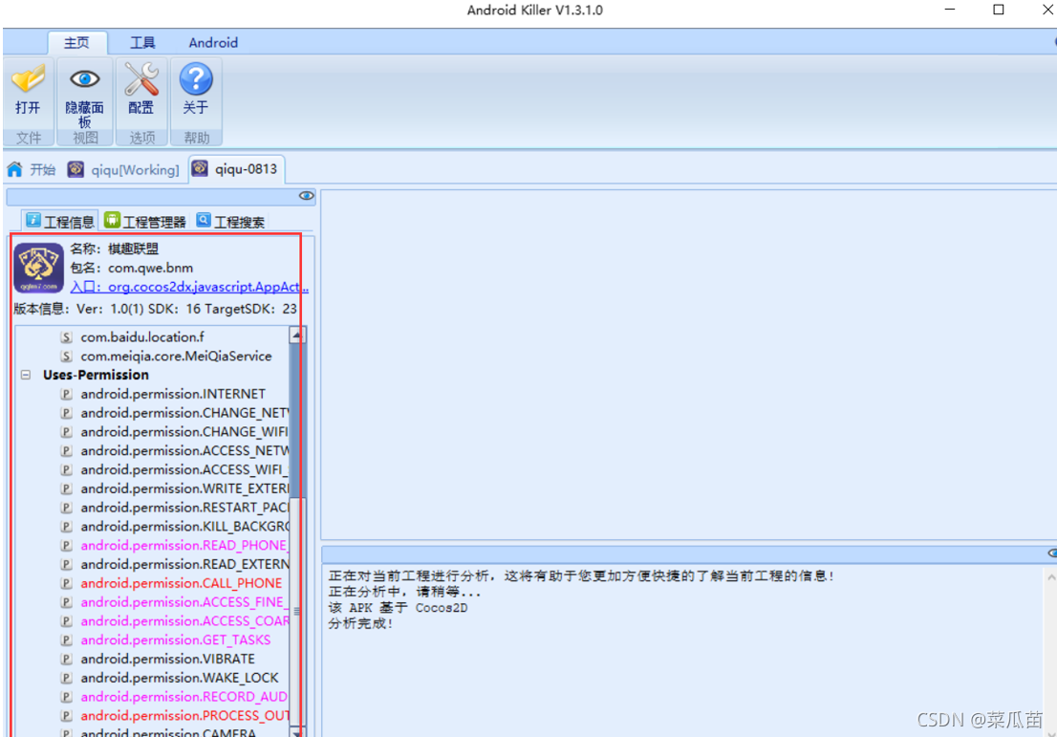The width and height of the screenshot is (1057, 737).
Task: Select the qiqu-0813 project tab
Action: 236,168
